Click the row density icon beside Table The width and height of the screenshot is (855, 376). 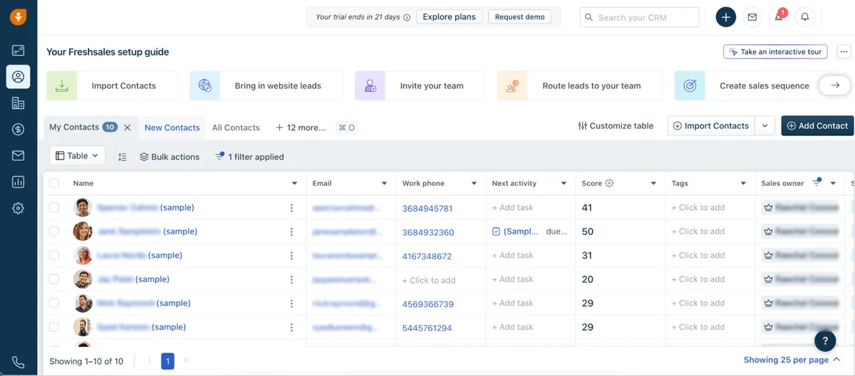tap(122, 157)
